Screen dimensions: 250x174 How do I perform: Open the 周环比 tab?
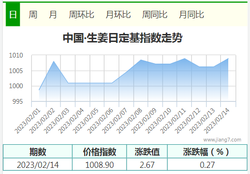[x=81, y=15]
